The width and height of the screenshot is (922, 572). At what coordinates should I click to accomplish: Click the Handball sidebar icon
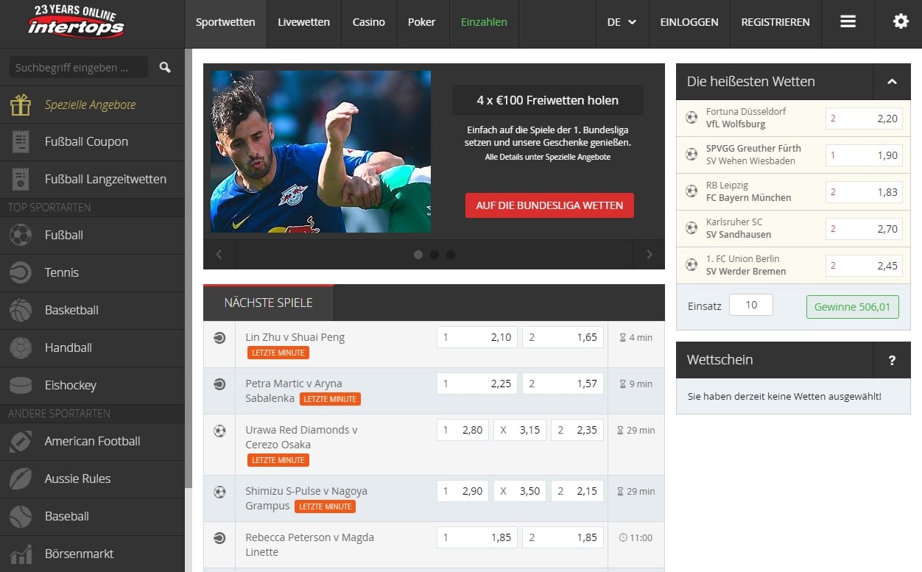coord(21,347)
